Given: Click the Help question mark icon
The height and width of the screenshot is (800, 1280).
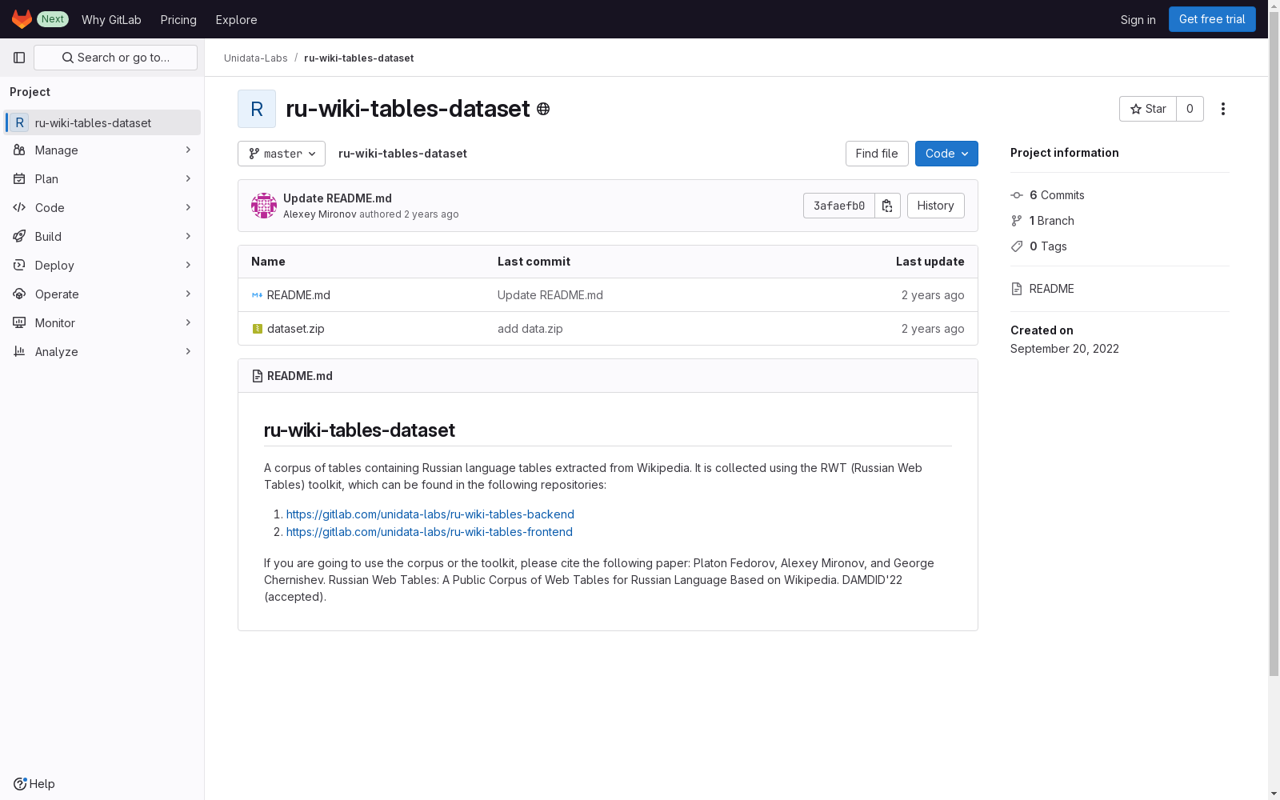Looking at the screenshot, I should 20,784.
